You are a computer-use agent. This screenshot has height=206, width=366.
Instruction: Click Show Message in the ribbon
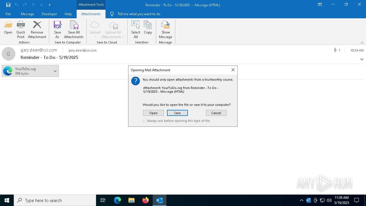click(166, 30)
